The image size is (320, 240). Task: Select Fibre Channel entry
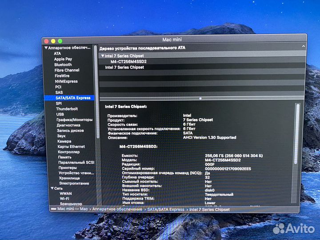tap(67, 70)
